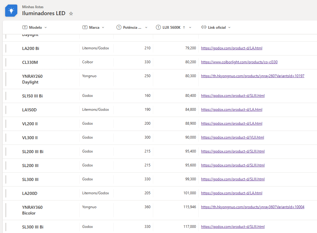Viewport: 317px width, 233px height.
Task: Select the VL200 II model cell
Action: tap(30, 124)
